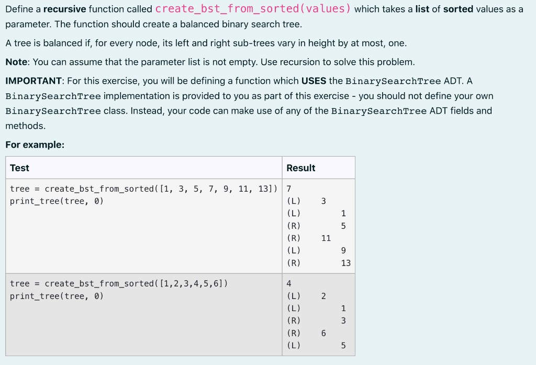This screenshot has width=536, height=365.
Task: Select the (R) 13 output line
Action: click(x=317, y=263)
